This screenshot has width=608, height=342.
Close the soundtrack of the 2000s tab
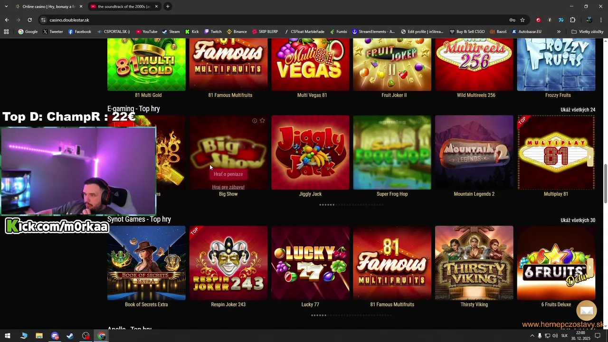point(156,7)
